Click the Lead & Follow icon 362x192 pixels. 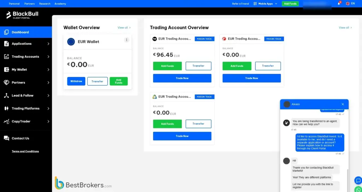pyautogui.click(x=6, y=95)
